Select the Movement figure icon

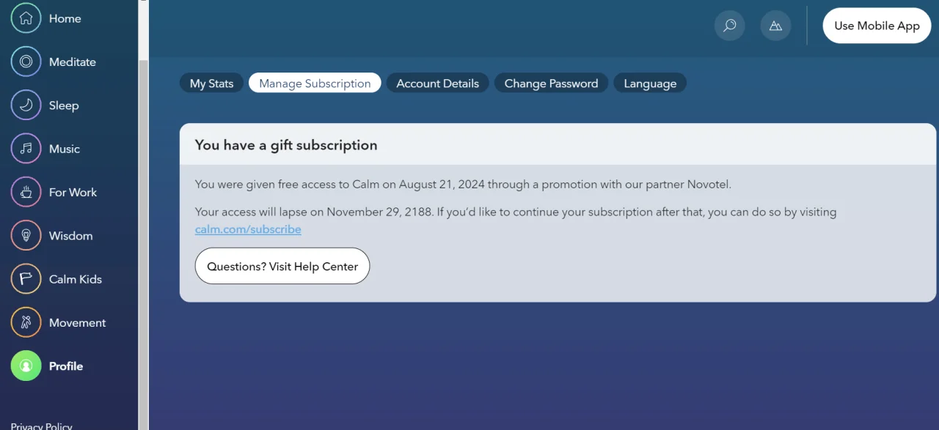point(26,322)
